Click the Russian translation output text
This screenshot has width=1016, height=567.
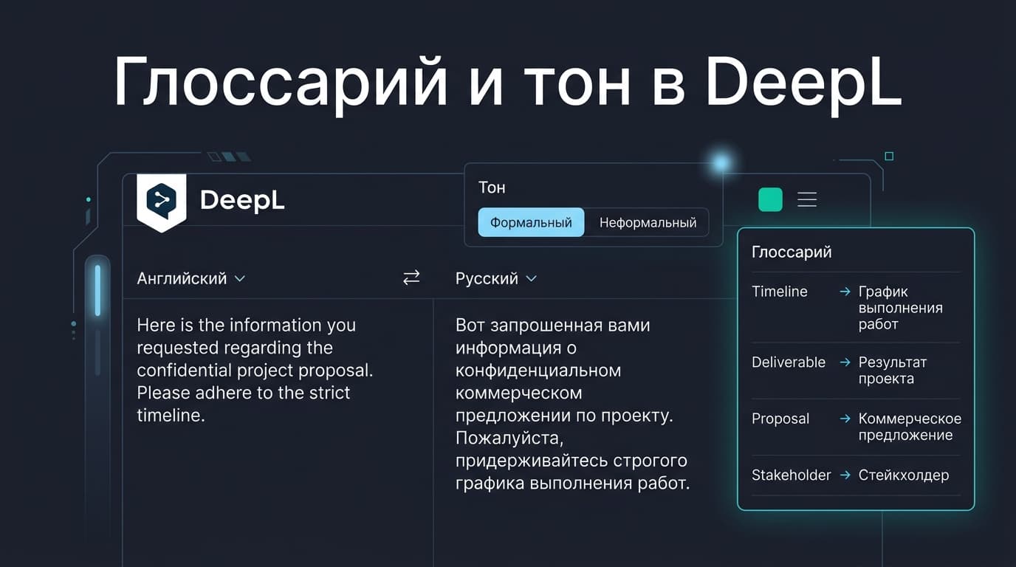pos(572,404)
